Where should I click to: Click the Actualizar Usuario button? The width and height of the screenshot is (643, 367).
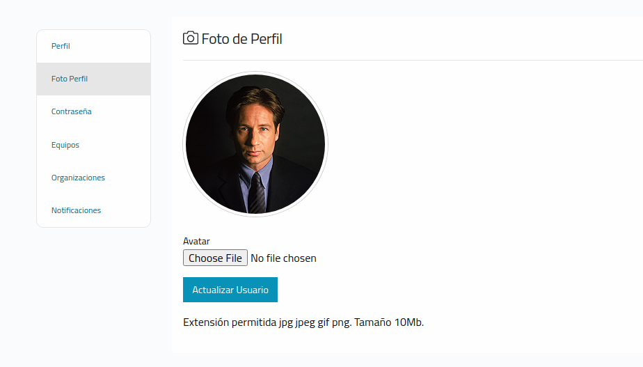[x=230, y=290]
